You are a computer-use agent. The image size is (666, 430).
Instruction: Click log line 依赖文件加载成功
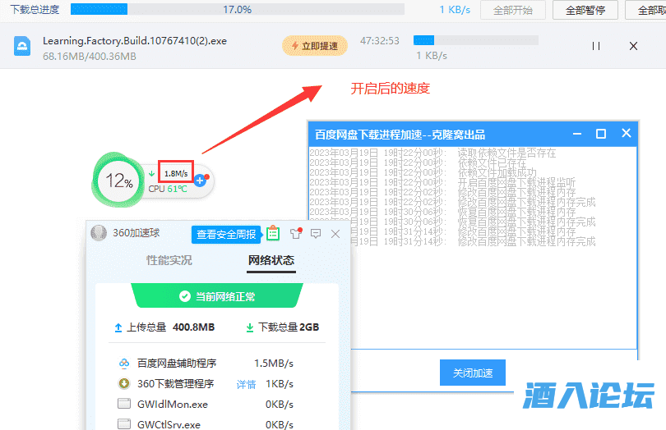497,172
